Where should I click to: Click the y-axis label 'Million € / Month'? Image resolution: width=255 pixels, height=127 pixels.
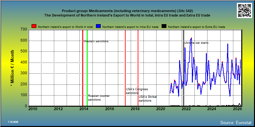tap(12, 68)
